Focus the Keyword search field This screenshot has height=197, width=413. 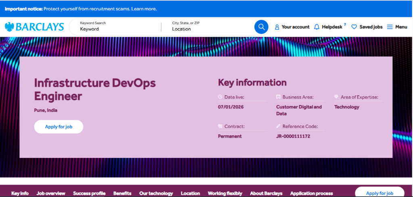[119, 27]
